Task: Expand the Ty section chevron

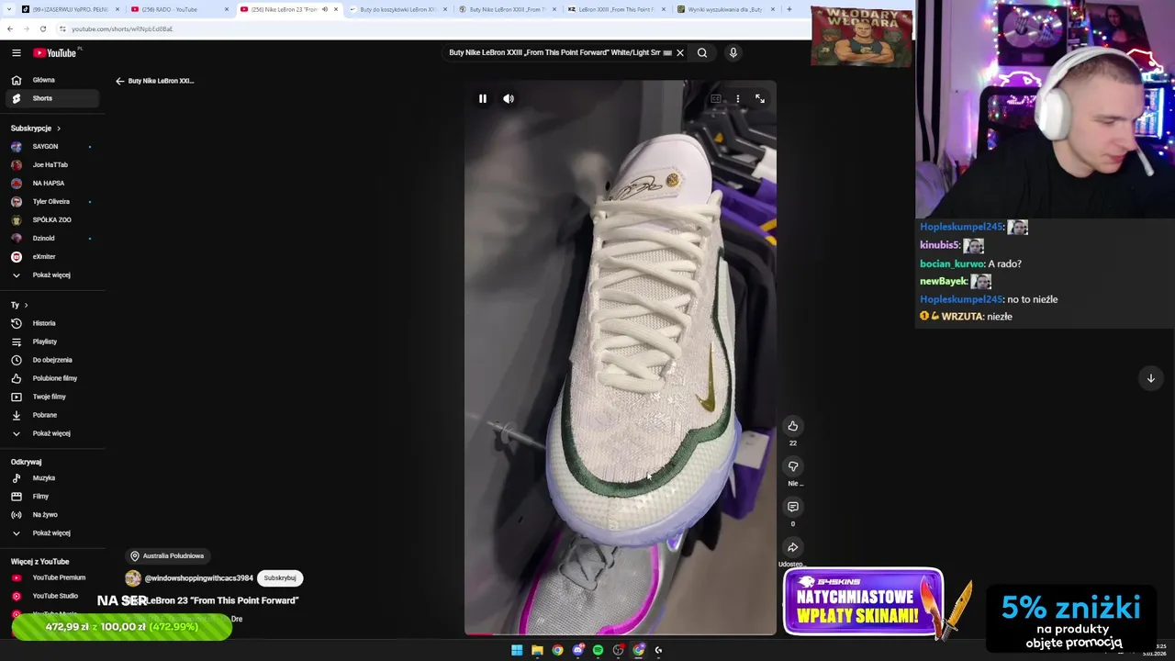Action: 26,305
